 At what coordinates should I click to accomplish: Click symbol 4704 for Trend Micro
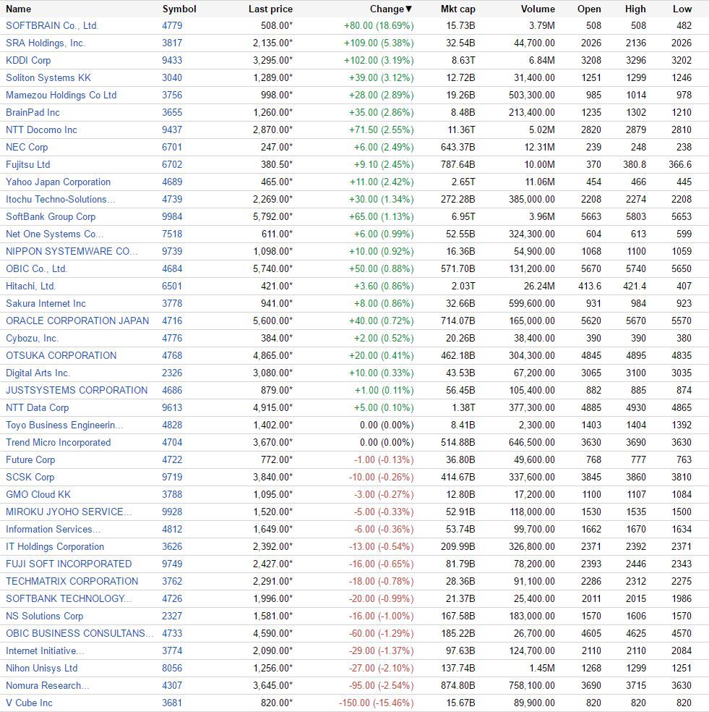click(172, 443)
